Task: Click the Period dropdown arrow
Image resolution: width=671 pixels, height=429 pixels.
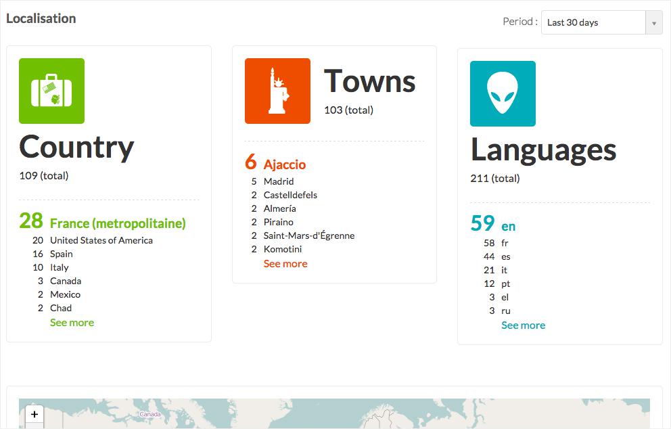Action: coord(653,22)
